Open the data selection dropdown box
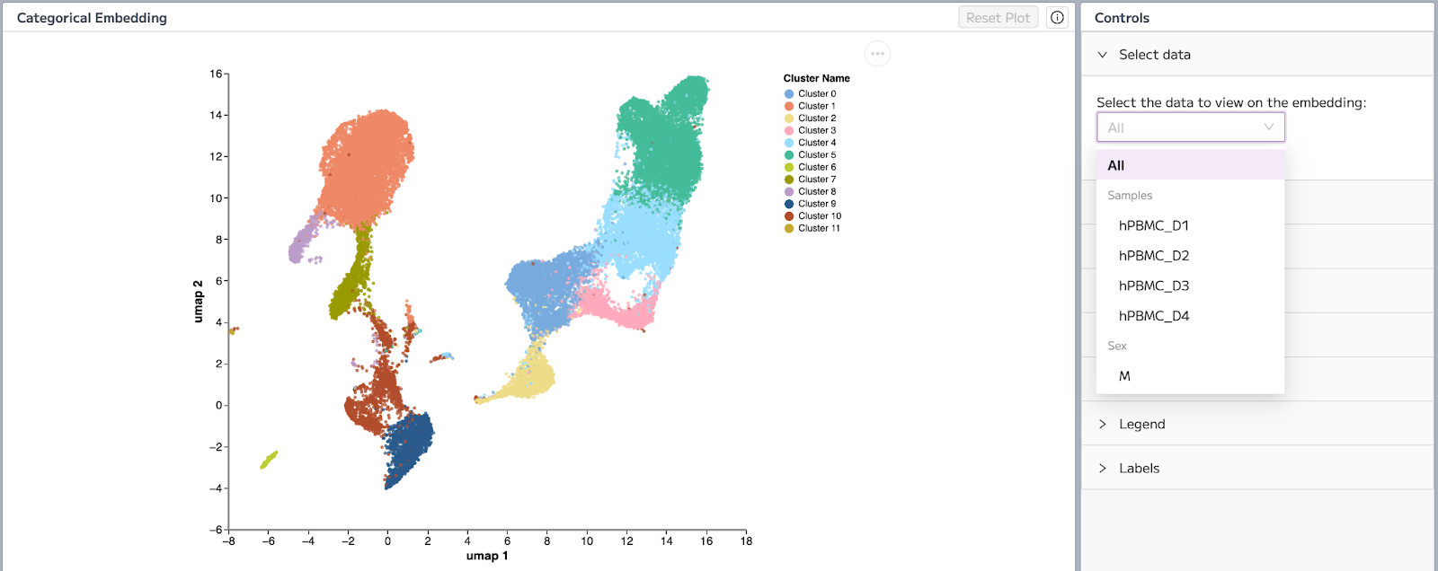 point(1190,127)
